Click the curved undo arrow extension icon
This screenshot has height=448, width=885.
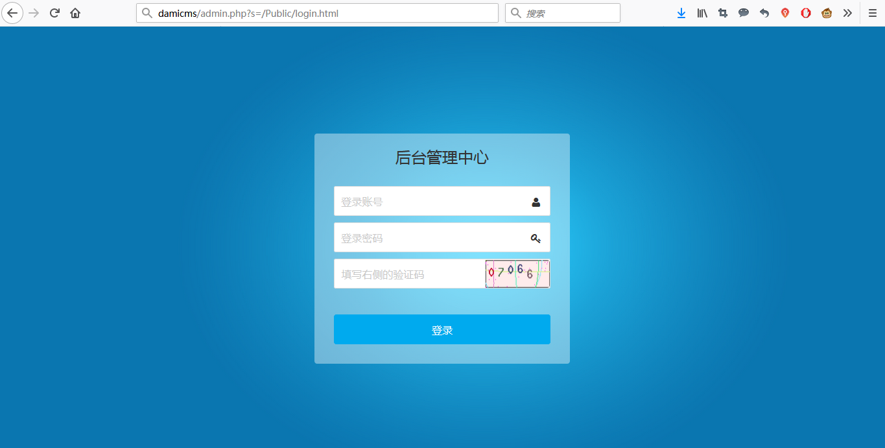coord(764,13)
